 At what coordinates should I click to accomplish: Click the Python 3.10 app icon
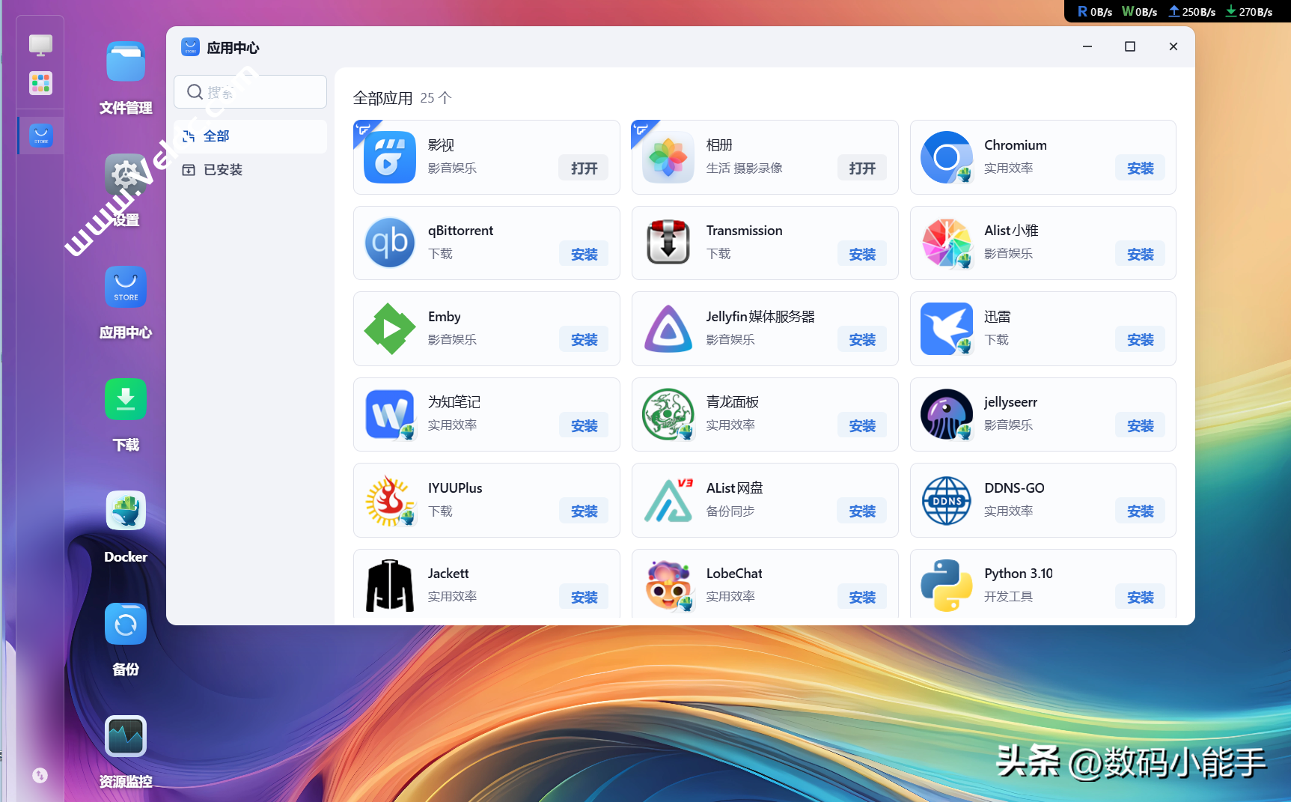[x=947, y=586]
